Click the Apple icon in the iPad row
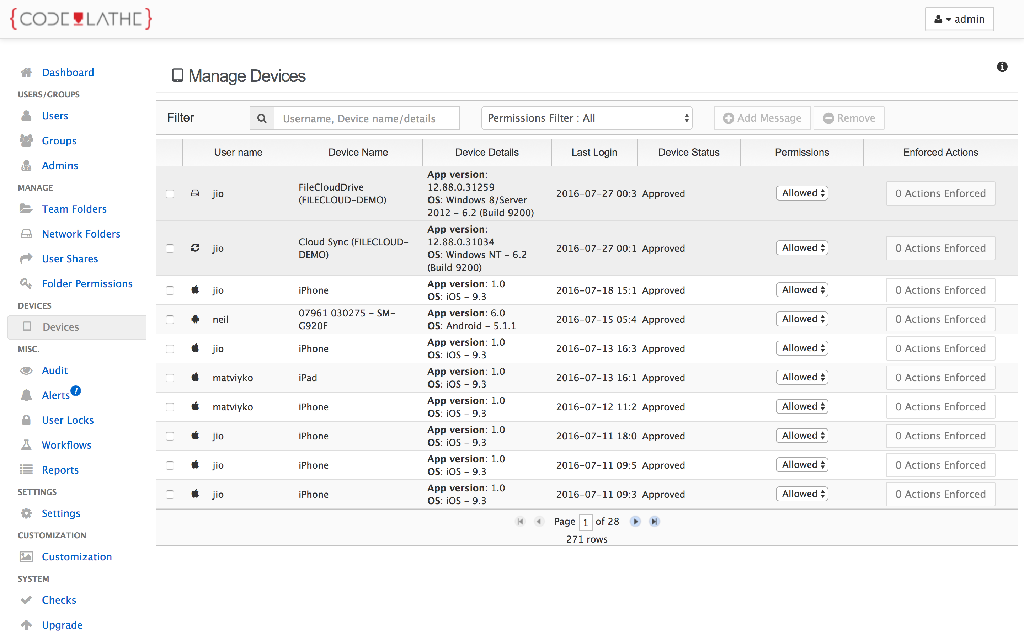 click(x=195, y=377)
